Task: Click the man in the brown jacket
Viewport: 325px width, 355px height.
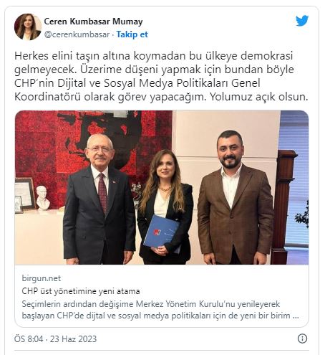Action: point(236,197)
